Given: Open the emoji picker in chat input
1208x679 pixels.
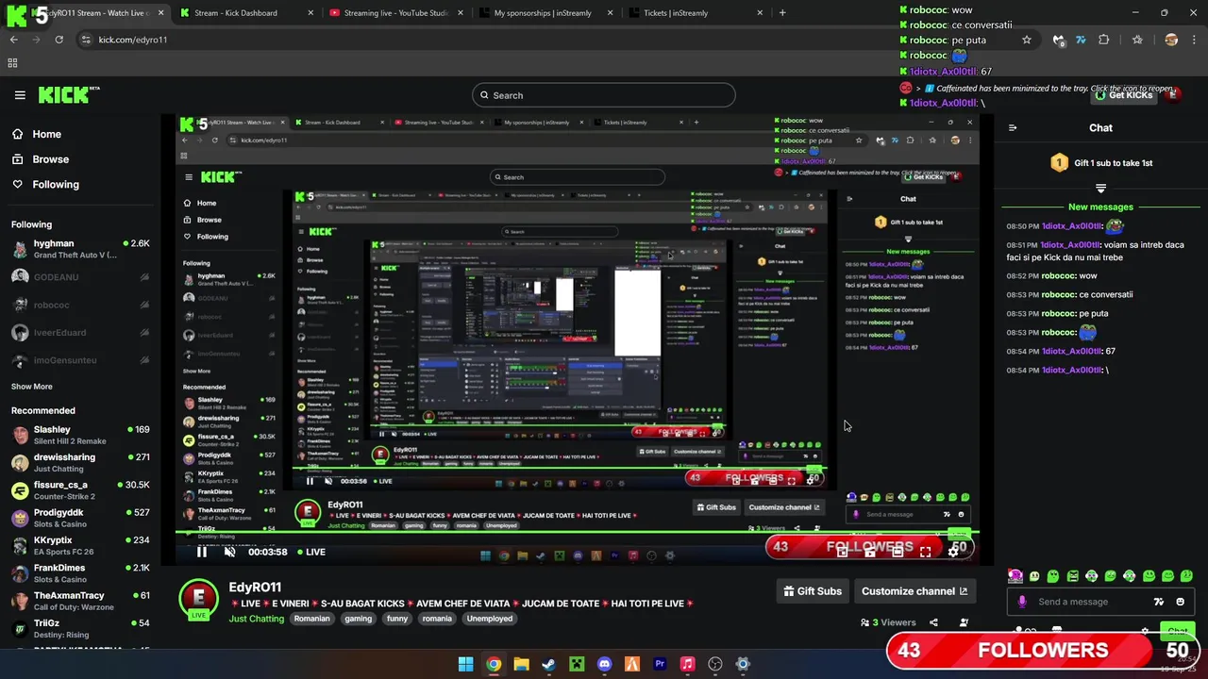Looking at the screenshot, I should pos(1180,602).
